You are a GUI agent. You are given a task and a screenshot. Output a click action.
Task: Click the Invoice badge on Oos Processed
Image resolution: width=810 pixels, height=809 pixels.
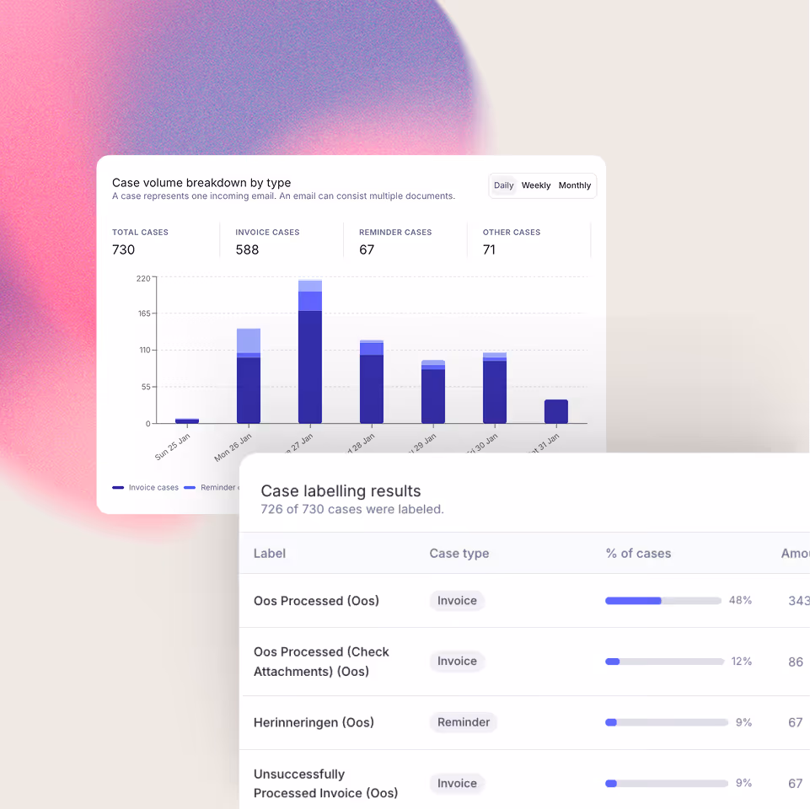pyautogui.click(x=456, y=601)
